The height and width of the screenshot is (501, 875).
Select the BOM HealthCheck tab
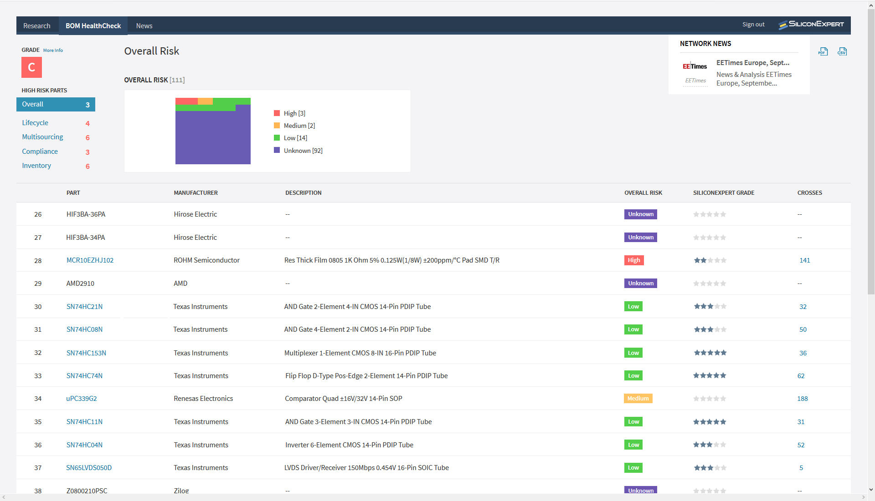pyautogui.click(x=93, y=26)
